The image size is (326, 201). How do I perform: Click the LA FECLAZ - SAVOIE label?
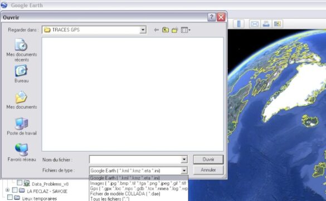click(47, 191)
